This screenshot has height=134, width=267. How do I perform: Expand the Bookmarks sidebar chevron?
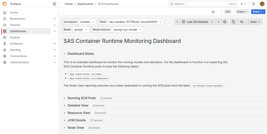point(55,19)
